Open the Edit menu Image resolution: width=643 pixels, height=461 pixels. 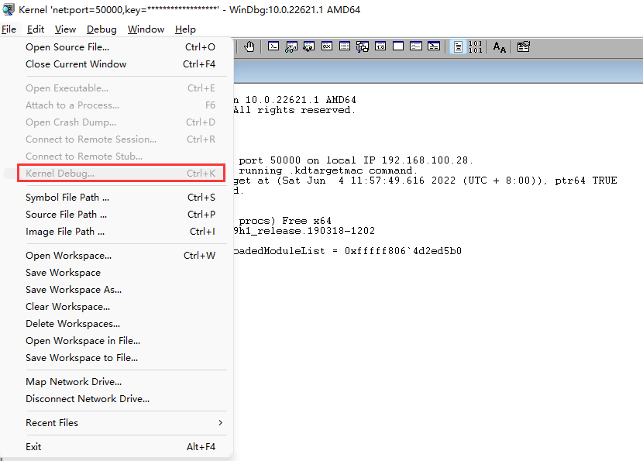(x=36, y=29)
